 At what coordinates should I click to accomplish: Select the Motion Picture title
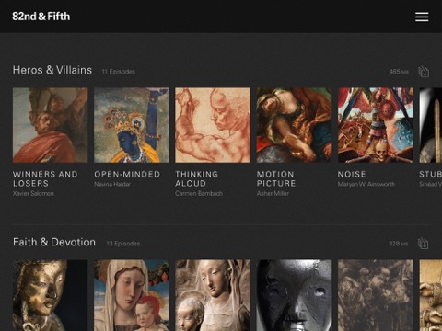pyautogui.click(x=276, y=178)
